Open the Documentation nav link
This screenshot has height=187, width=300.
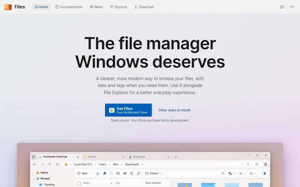click(69, 7)
